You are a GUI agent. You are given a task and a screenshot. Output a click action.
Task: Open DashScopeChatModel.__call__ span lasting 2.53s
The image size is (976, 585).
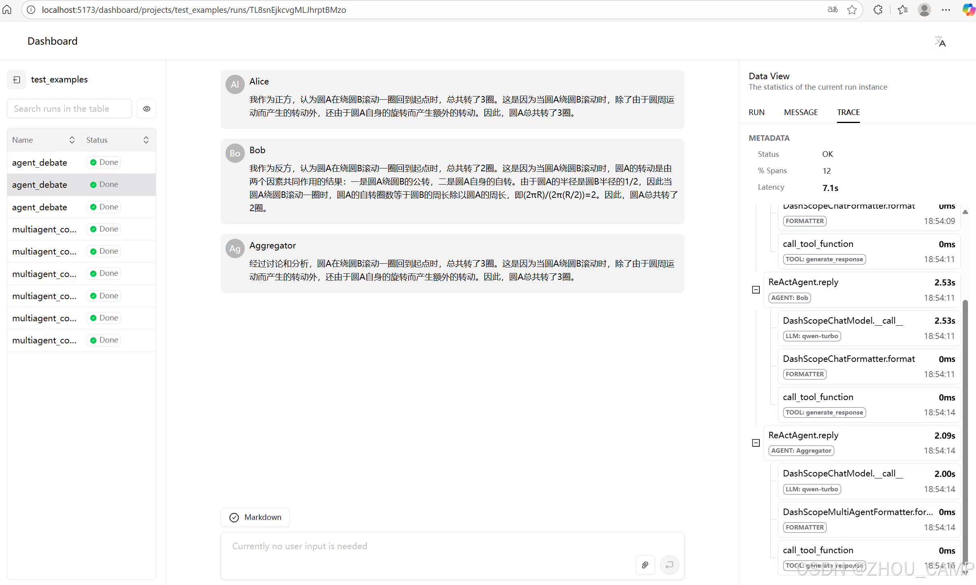pos(869,328)
